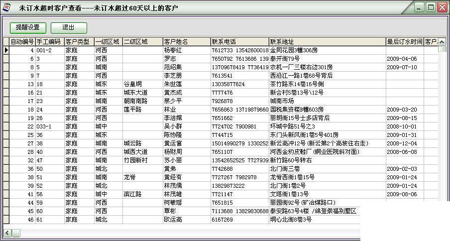Select customer name 黄运富
The height and width of the screenshot is (241, 450).
(x=173, y=143)
